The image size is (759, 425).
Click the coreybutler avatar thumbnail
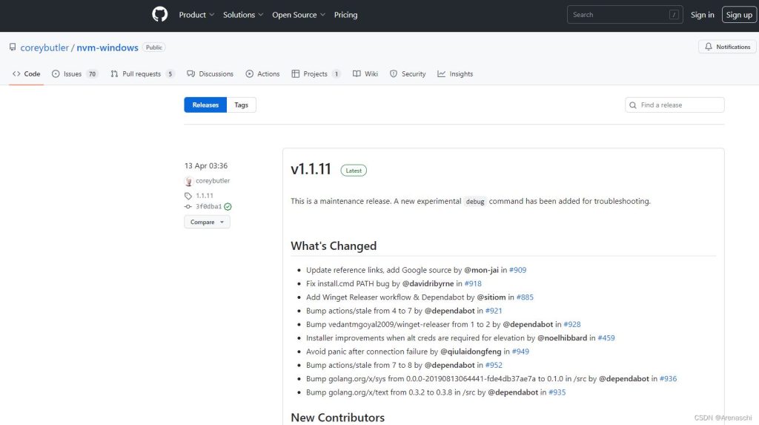click(188, 181)
